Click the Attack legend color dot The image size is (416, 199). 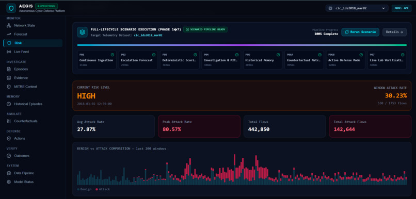pyautogui.click(x=97, y=189)
